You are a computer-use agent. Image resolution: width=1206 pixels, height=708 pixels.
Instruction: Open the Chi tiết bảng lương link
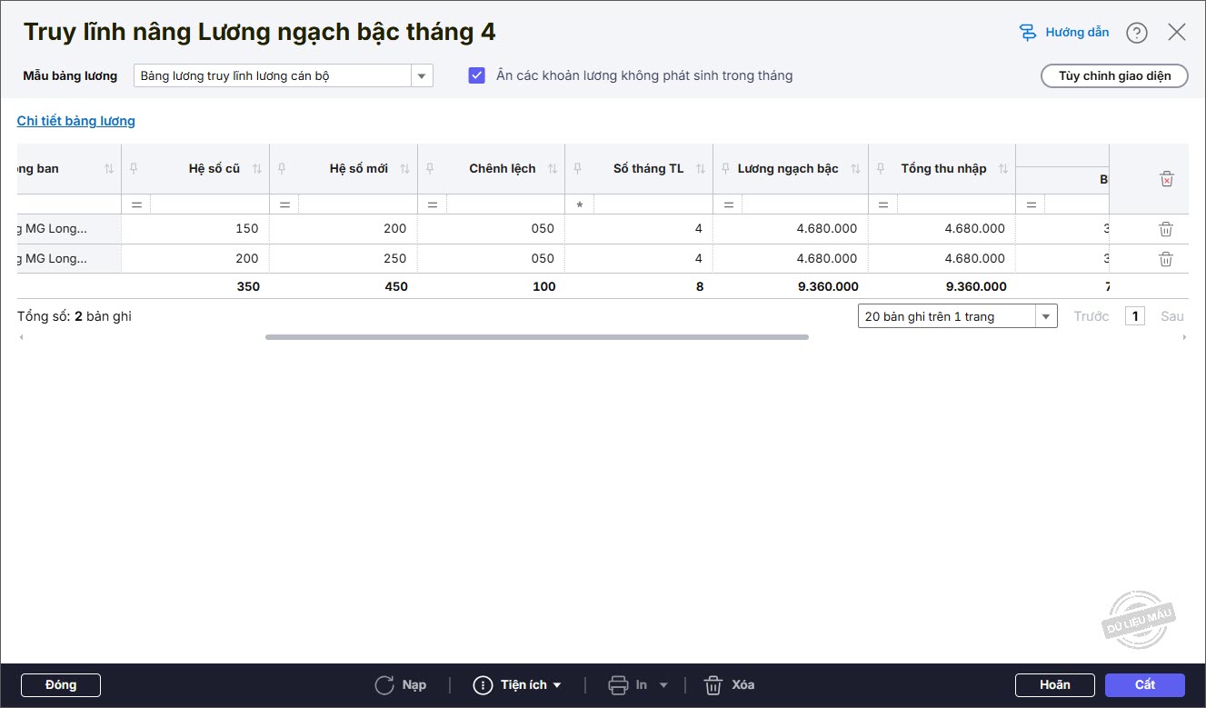[76, 121]
